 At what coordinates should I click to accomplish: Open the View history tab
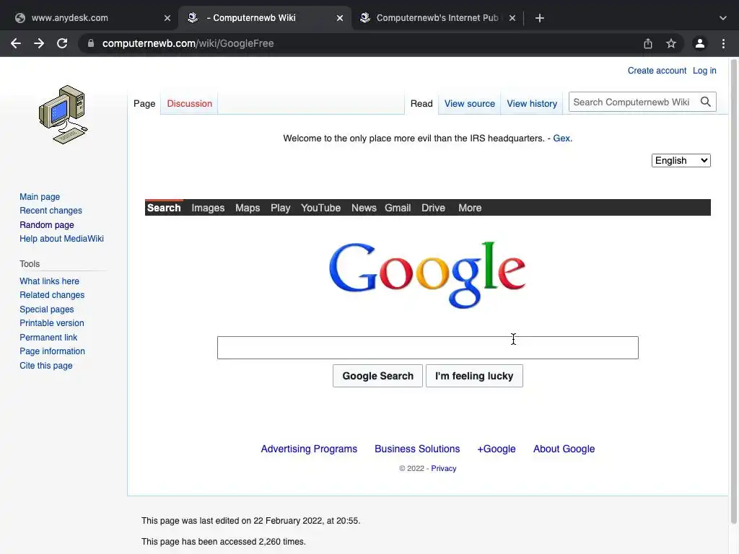point(532,104)
